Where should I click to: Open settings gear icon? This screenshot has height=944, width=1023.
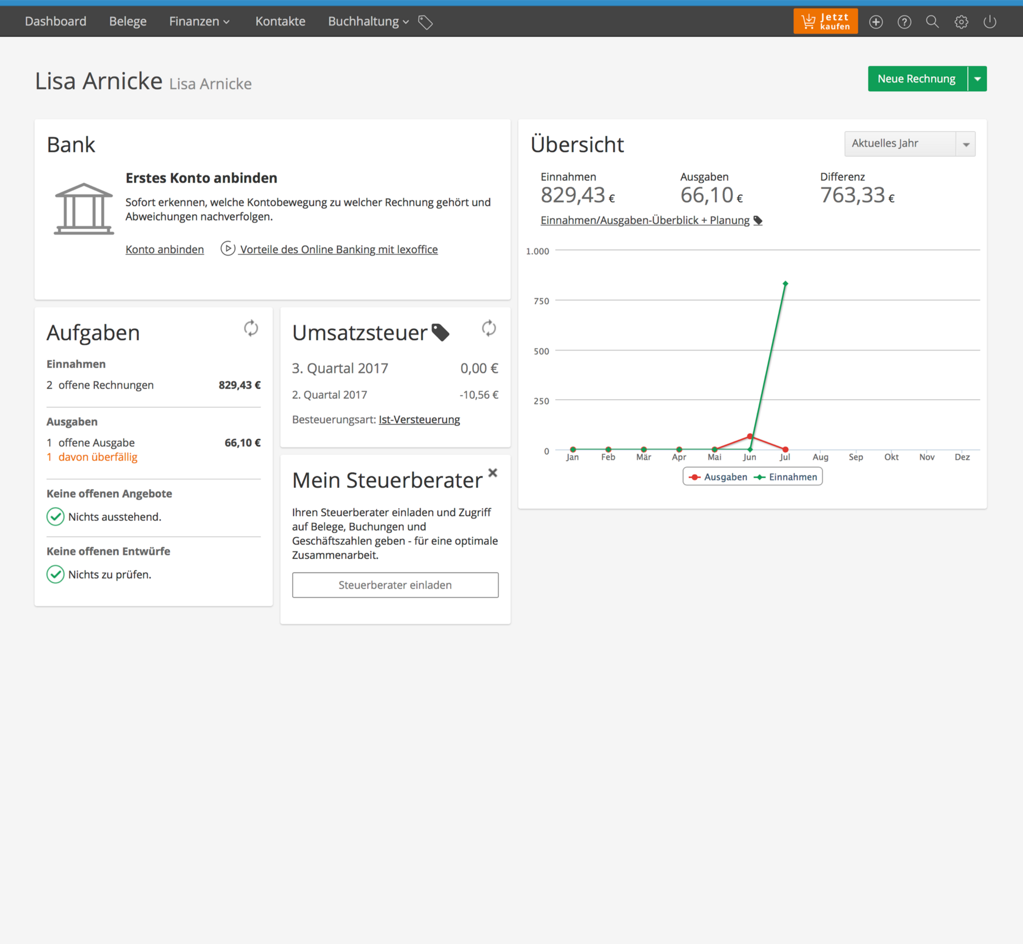961,22
